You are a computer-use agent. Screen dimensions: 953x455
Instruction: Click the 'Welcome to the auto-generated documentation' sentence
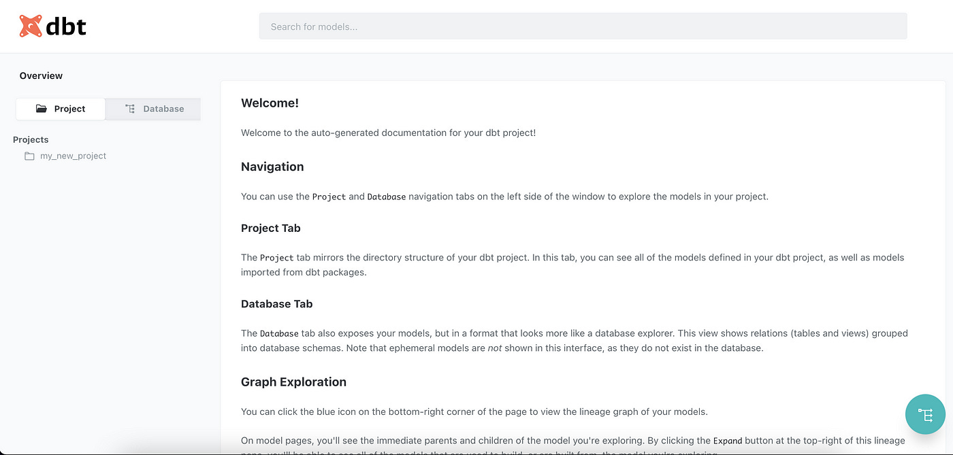(x=388, y=133)
